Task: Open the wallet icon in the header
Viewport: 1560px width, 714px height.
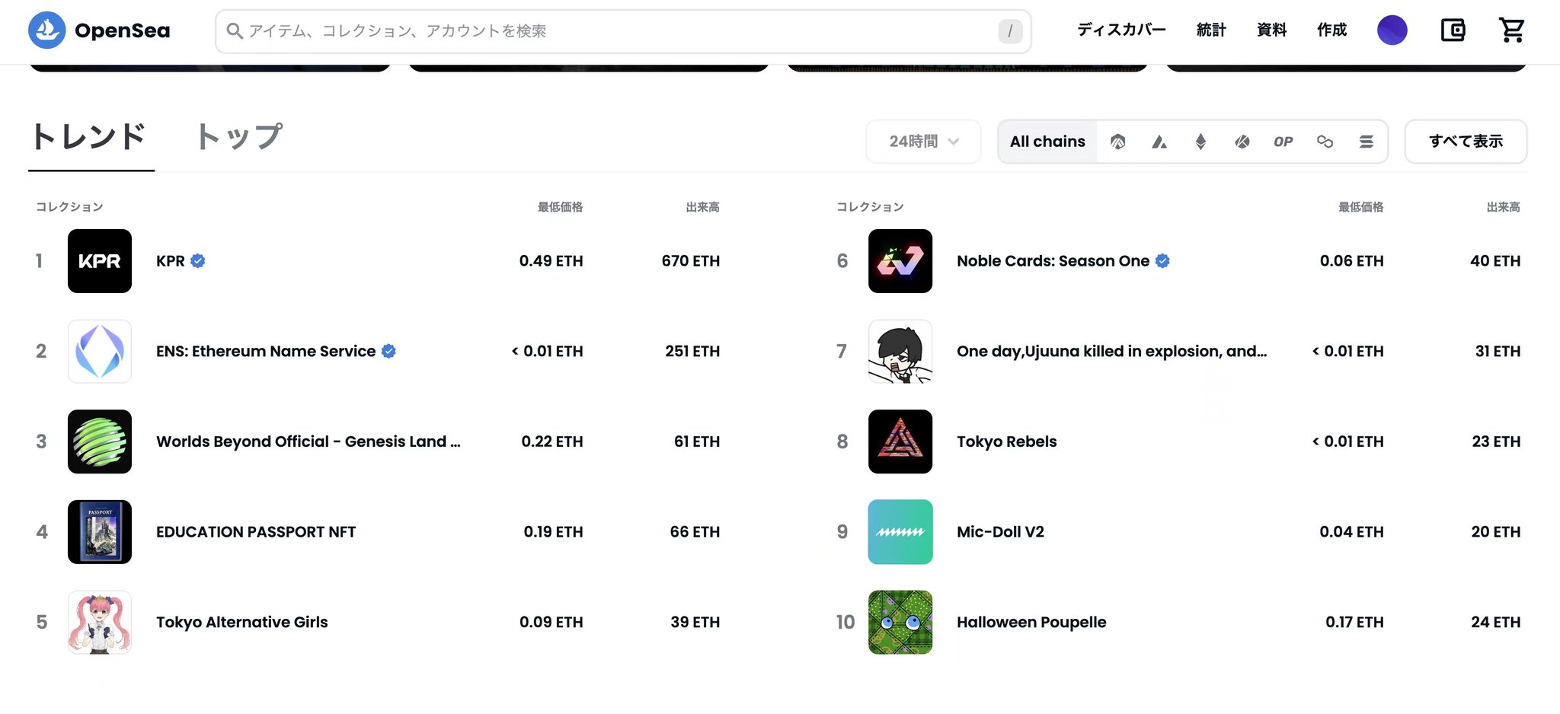Action: coord(1453,30)
